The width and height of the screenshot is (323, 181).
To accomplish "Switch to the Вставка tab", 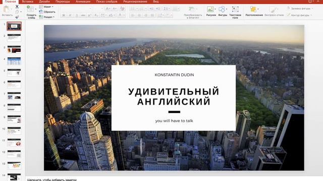I will 27,2.
